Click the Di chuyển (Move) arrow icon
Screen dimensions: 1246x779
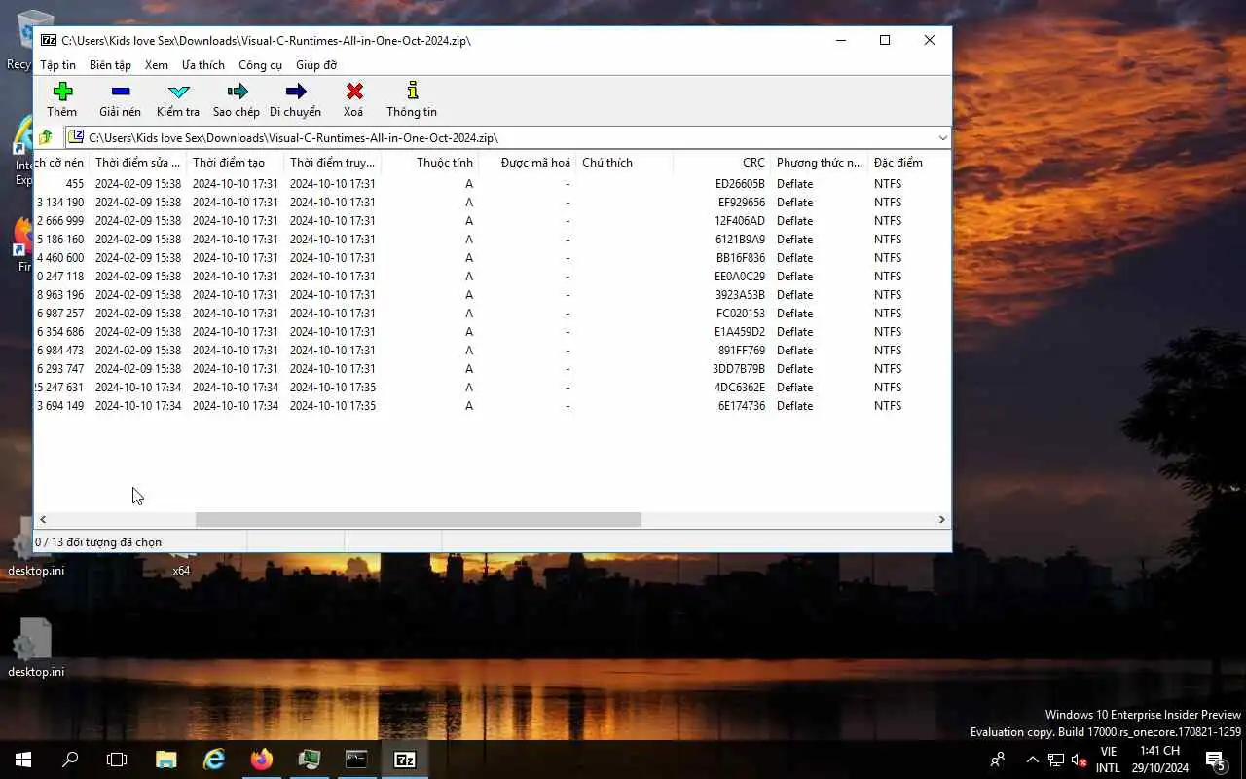tap(296, 92)
